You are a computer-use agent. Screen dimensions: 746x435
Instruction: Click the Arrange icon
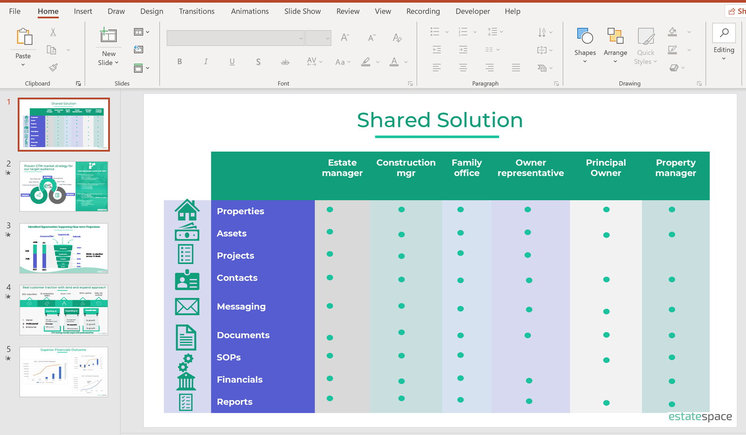615,36
